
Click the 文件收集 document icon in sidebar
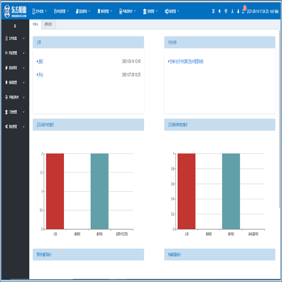pos(6,38)
